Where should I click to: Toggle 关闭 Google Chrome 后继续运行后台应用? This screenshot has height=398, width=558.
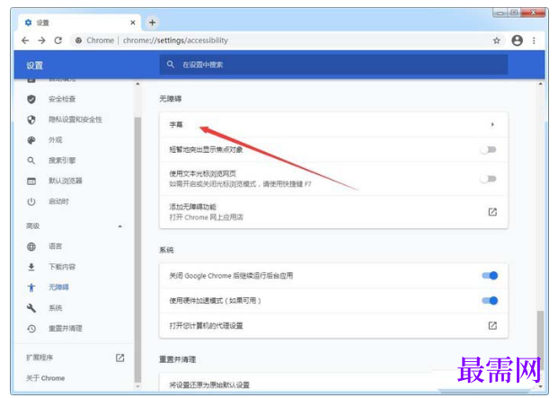pos(490,276)
